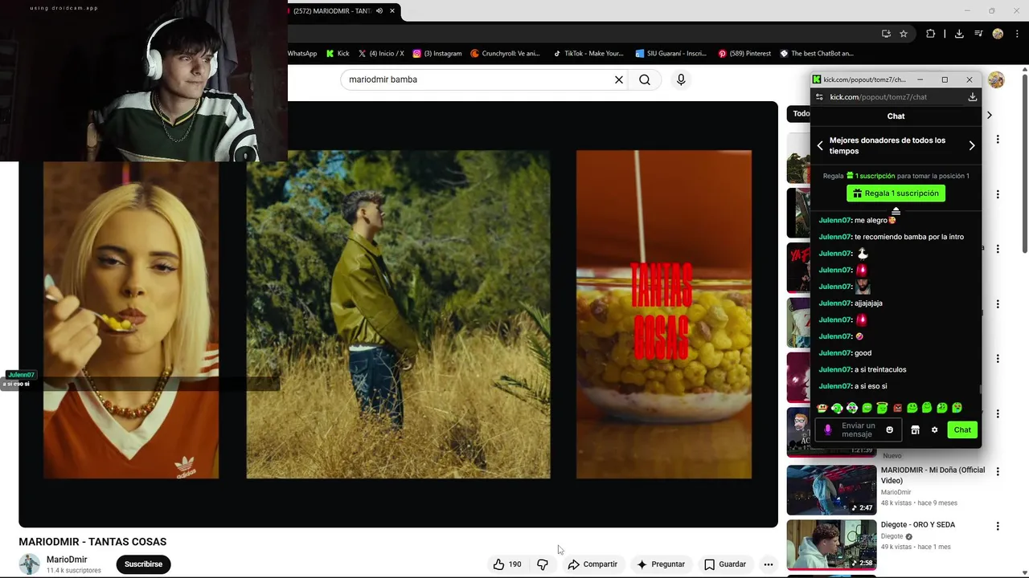This screenshot has width=1029, height=578.
Task: Open the MarioDmir channel name link
Action: (67, 560)
